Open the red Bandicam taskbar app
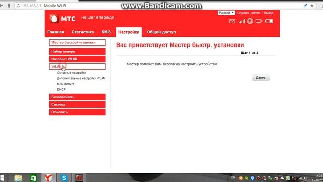The image size is (323, 182). point(79,178)
